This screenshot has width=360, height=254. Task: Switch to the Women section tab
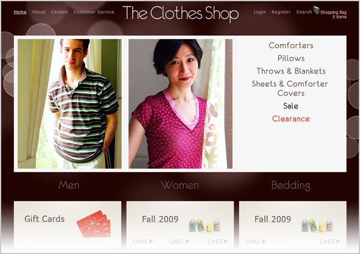[x=180, y=185]
